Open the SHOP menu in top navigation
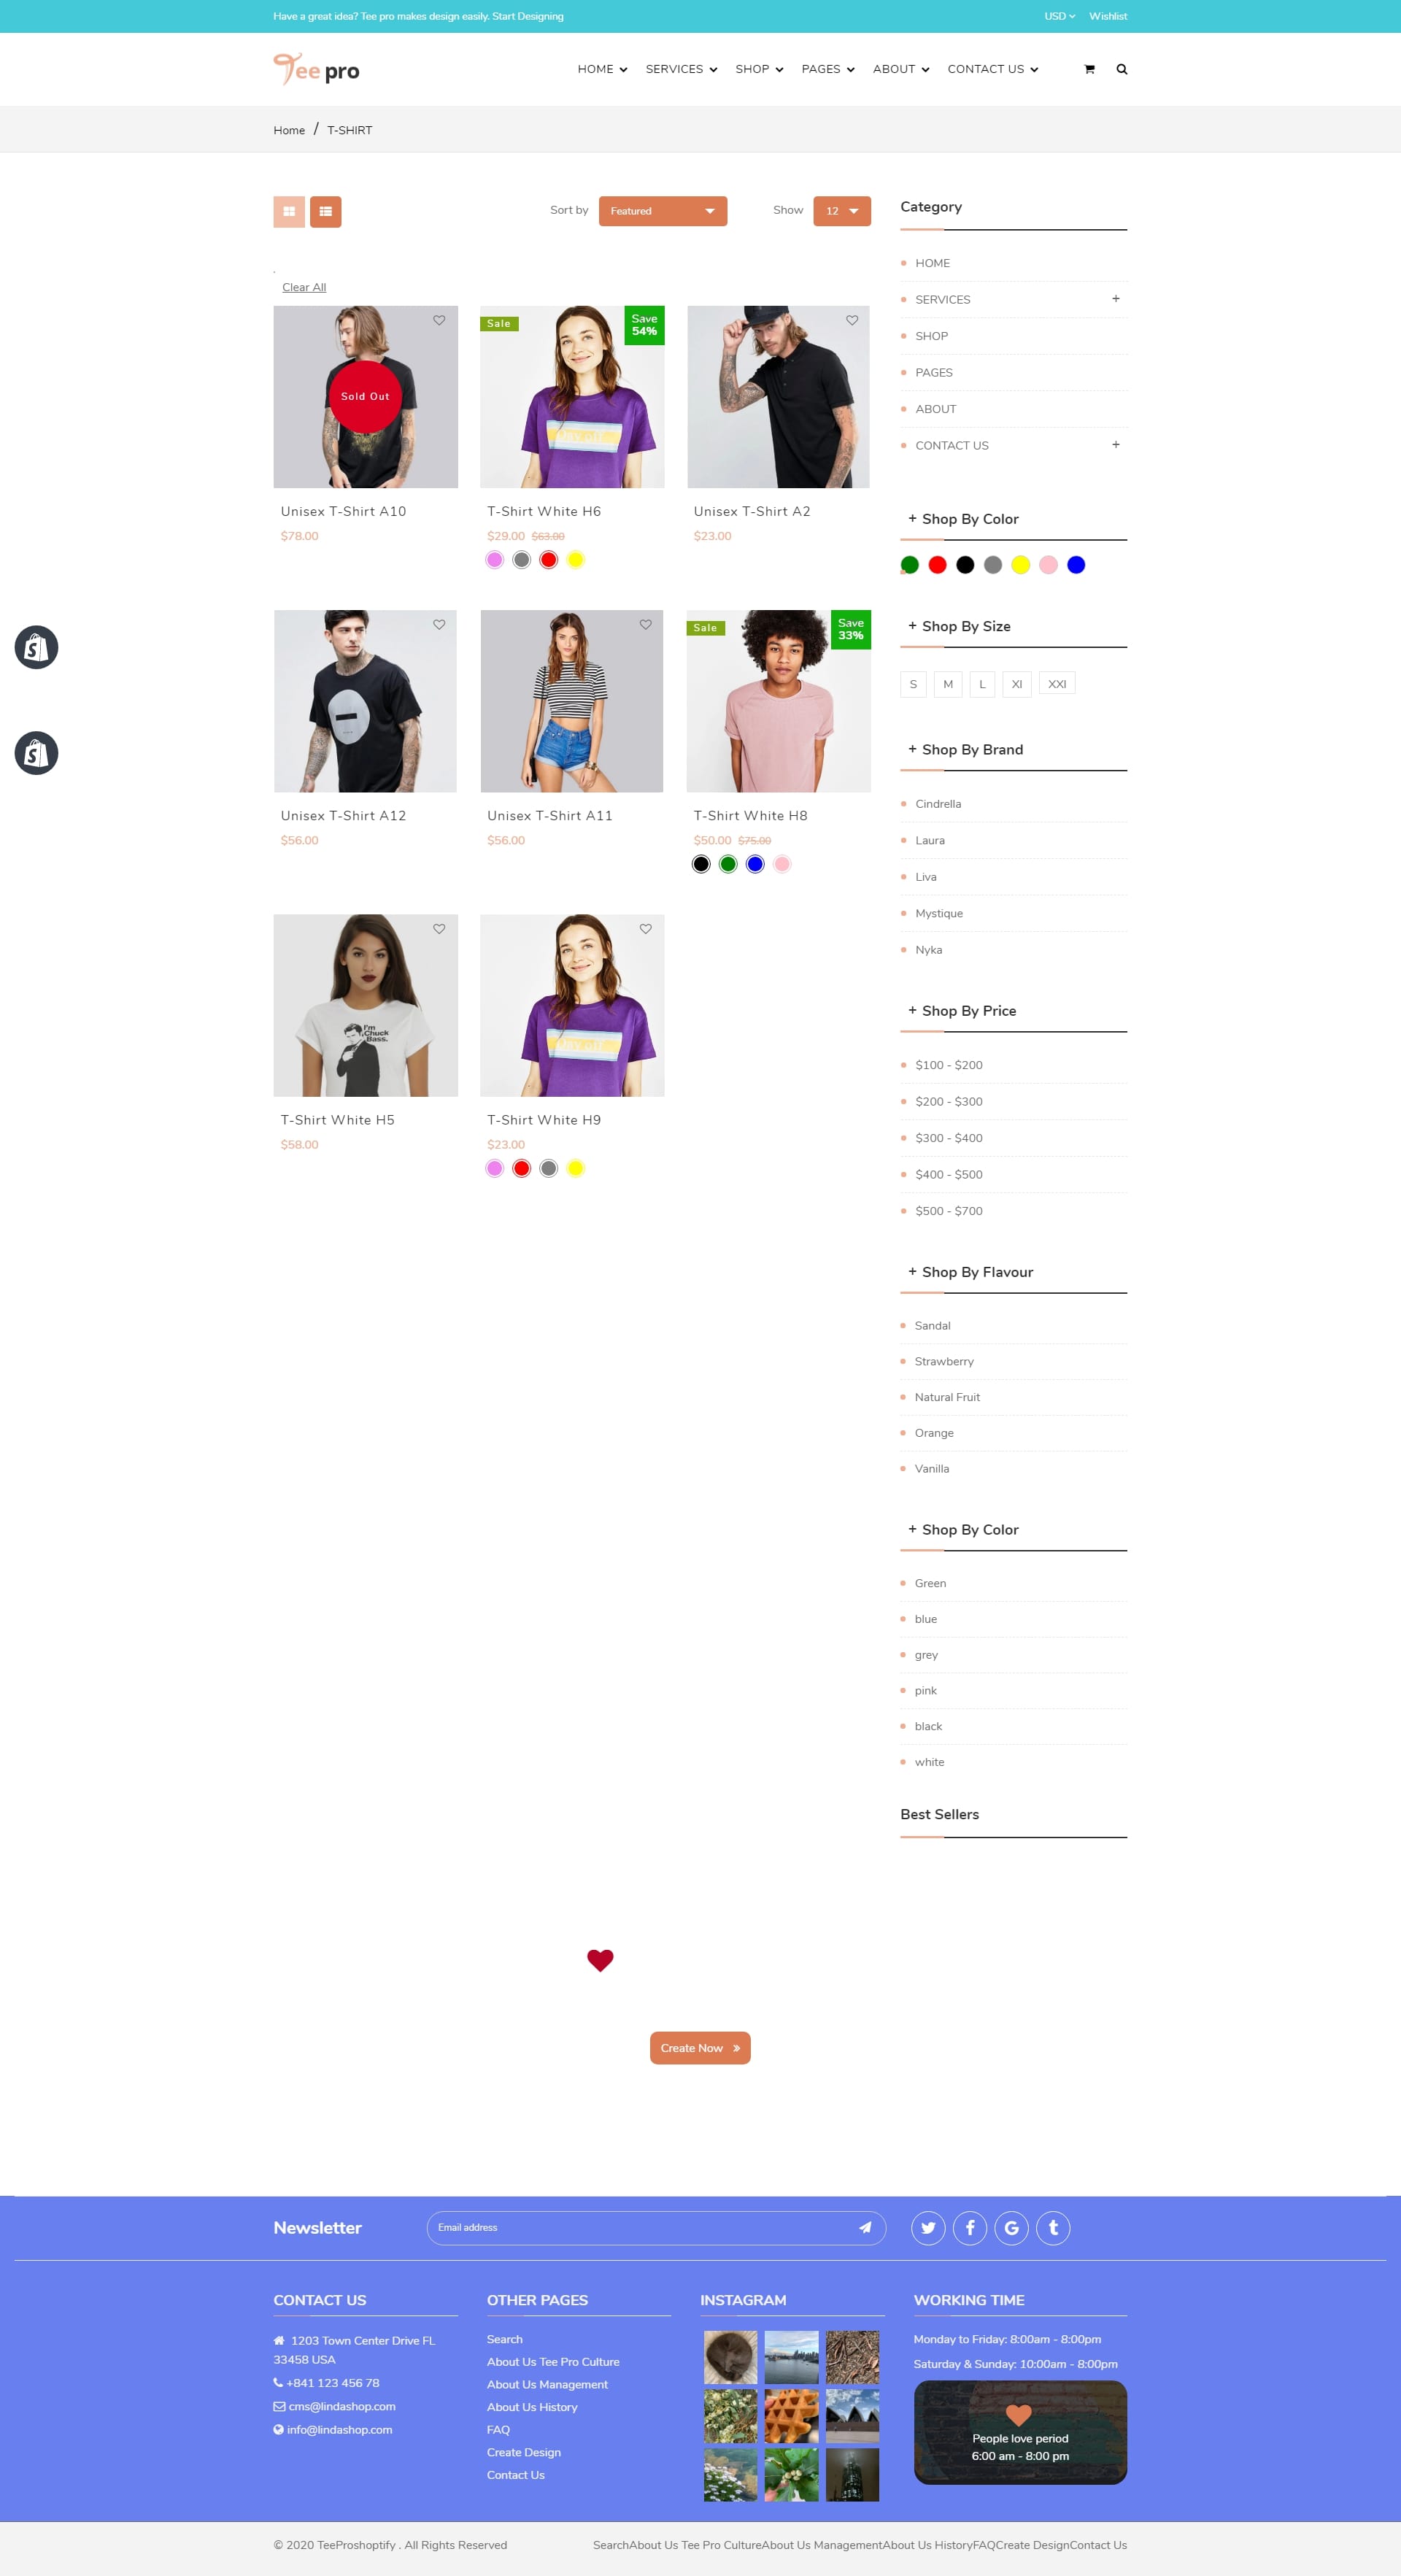Viewport: 1401px width, 2576px height. point(759,69)
